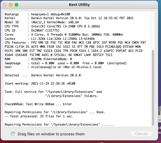Click the Caches line 'L1i:32Kb'

pos(50,39)
